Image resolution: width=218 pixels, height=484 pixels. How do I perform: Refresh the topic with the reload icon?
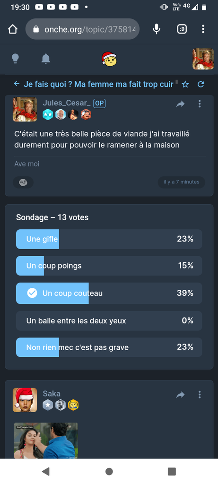[x=201, y=84]
